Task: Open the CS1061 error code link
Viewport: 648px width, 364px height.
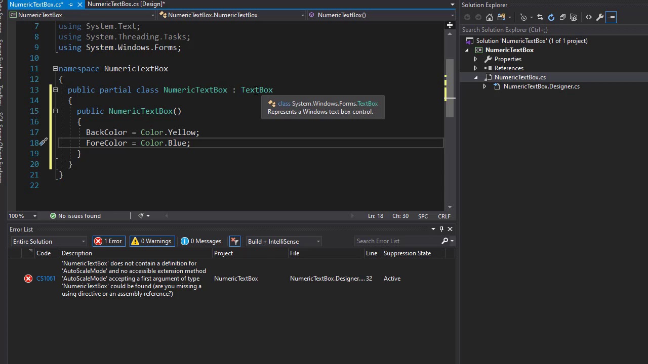Action: pyautogui.click(x=46, y=279)
